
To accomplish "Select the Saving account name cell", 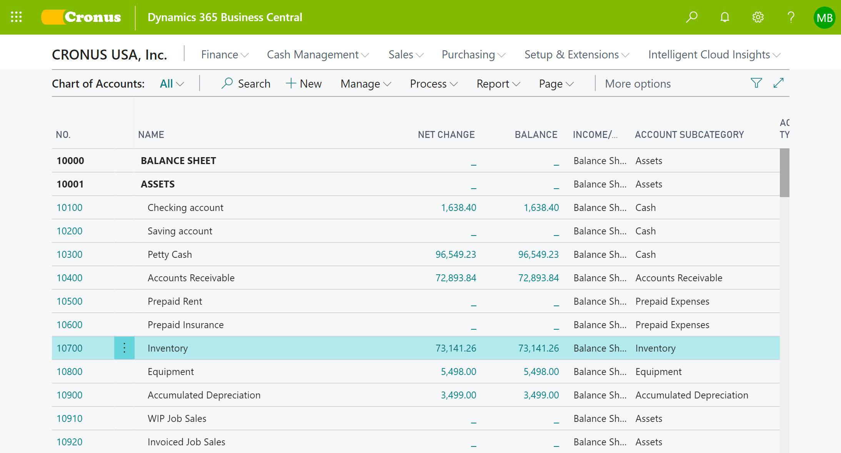I will click(180, 231).
